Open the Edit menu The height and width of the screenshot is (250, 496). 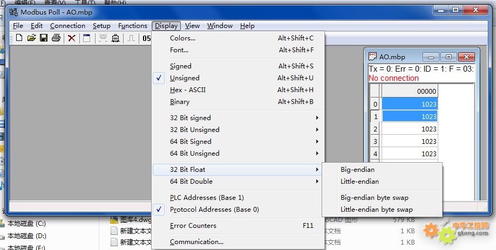pyautogui.click(x=37, y=25)
